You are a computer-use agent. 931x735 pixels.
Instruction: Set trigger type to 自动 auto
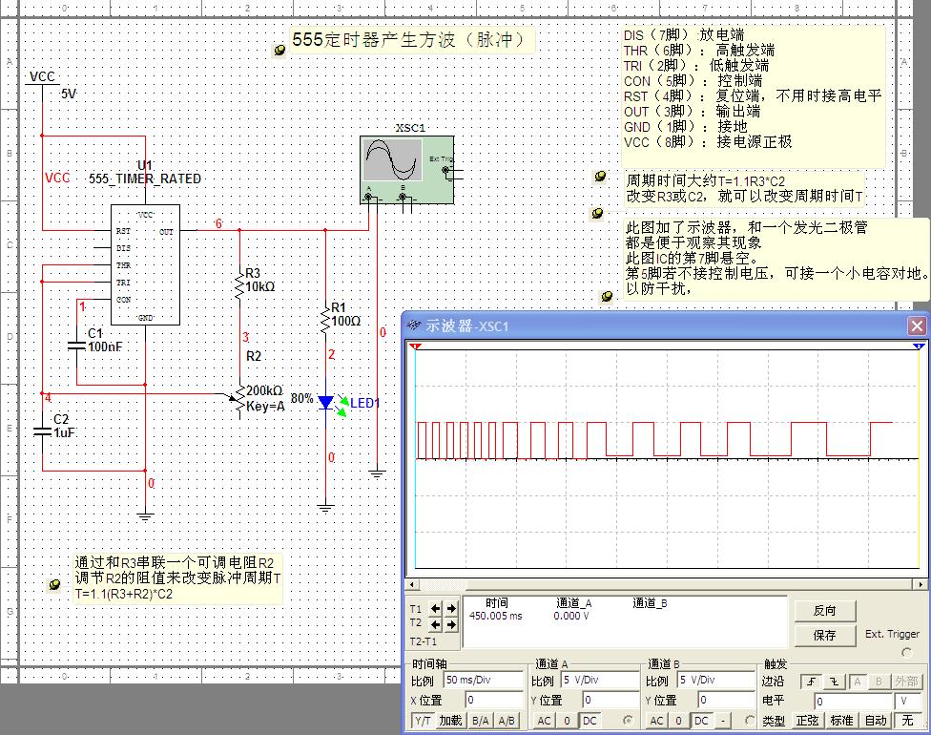(x=875, y=721)
